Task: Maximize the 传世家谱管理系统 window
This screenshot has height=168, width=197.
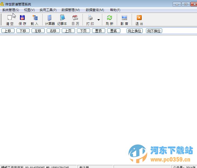Action: tap(186, 4)
